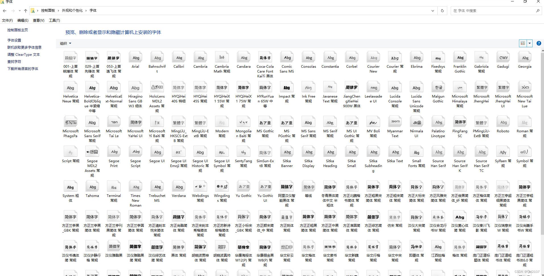
Task: Open the 组织 dropdown menu
Action: click(66, 44)
